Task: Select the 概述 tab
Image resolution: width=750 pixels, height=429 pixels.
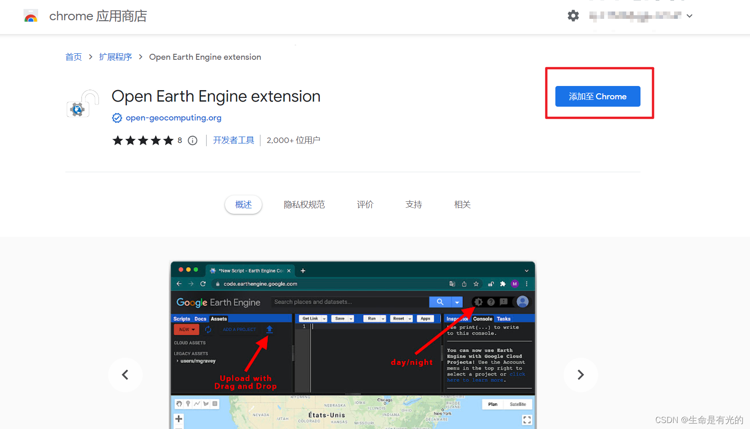Action: pyautogui.click(x=243, y=205)
